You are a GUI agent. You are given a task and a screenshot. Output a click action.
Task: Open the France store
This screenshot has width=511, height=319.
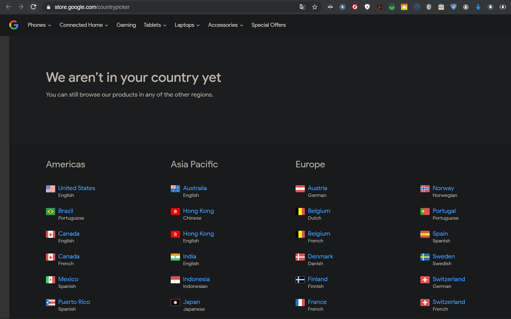coord(317,302)
